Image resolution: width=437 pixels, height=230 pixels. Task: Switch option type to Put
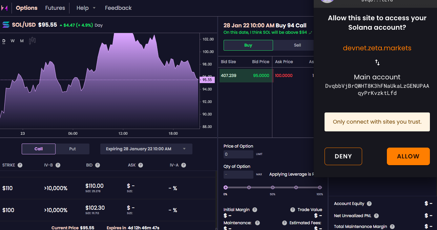(x=72, y=149)
